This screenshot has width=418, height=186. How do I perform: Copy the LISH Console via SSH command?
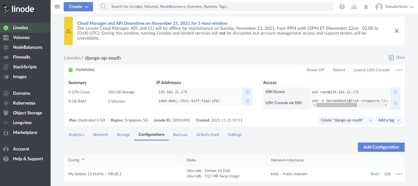coord(395,103)
